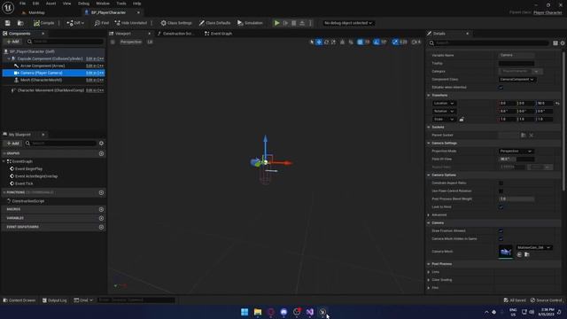The width and height of the screenshot is (567, 319).
Task: Click Add button in My Blueprint panel
Action: click(x=12, y=144)
